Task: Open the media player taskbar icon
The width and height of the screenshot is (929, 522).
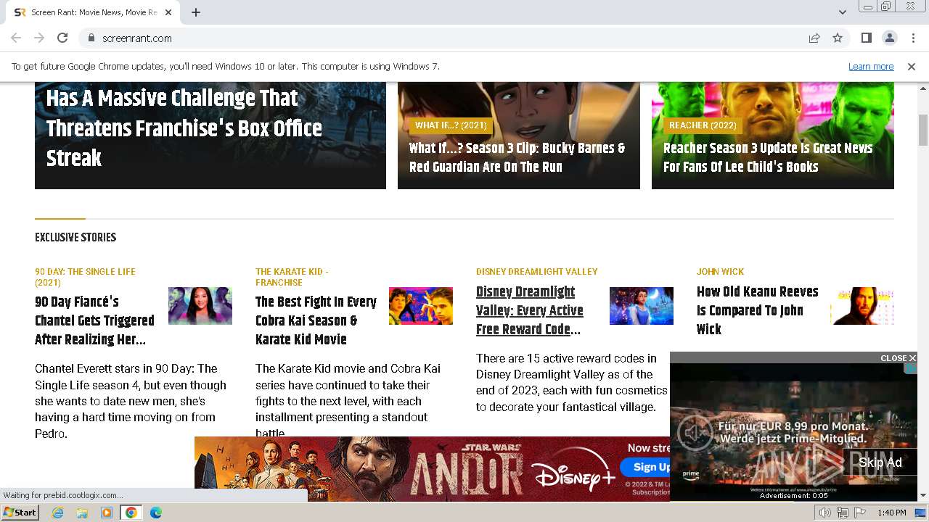Action: click(x=107, y=513)
